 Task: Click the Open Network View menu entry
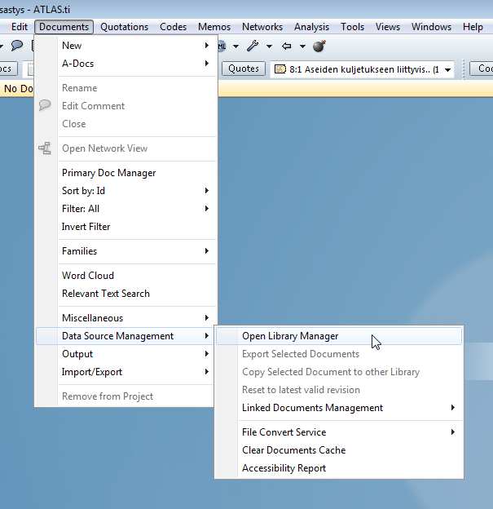tap(125, 148)
